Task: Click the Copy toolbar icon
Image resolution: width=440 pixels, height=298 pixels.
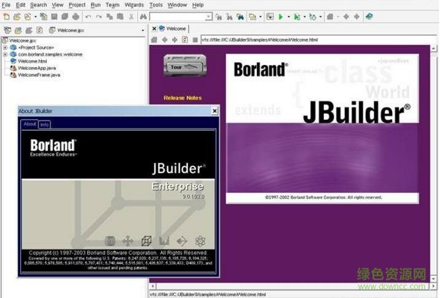Action: (x=109, y=17)
